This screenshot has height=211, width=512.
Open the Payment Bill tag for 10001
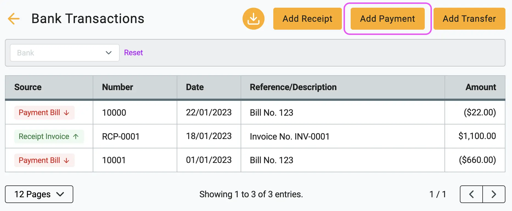click(x=44, y=160)
